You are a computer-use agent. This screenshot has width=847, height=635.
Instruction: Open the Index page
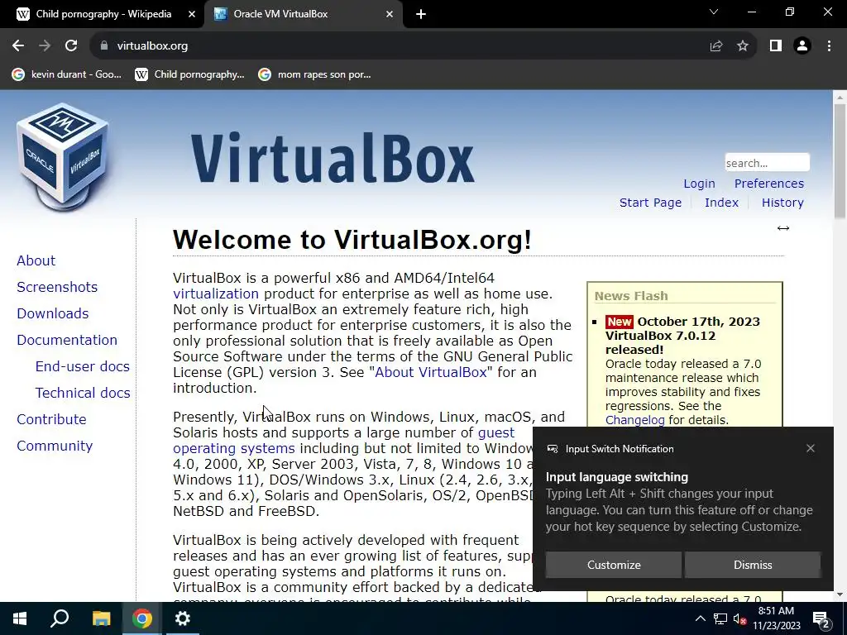(721, 203)
